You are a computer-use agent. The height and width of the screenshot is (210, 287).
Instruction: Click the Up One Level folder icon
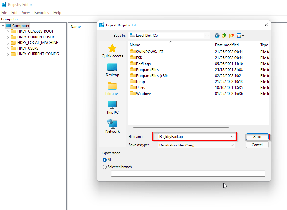pos(224,36)
